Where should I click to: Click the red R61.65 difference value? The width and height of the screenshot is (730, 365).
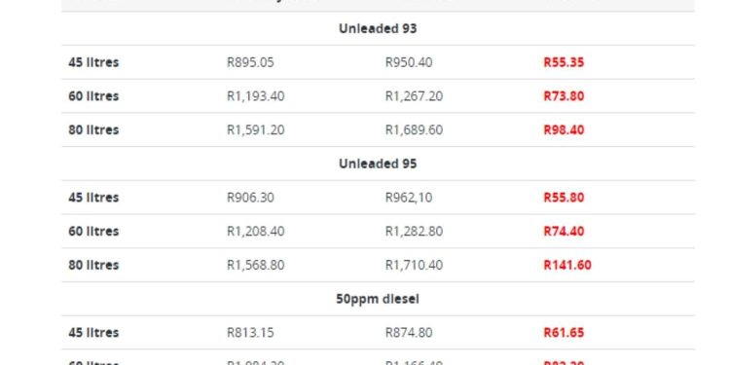pos(564,333)
